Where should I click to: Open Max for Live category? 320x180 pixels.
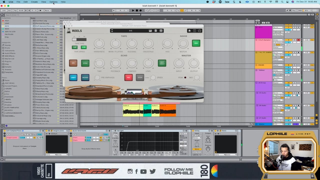9,59
